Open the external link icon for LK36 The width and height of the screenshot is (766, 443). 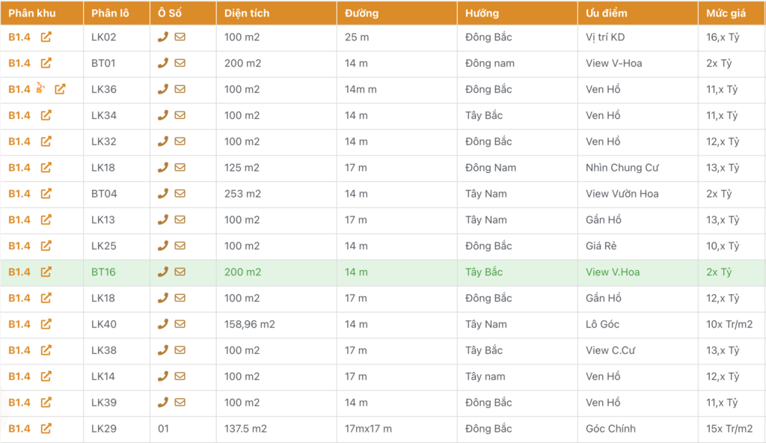(x=60, y=89)
